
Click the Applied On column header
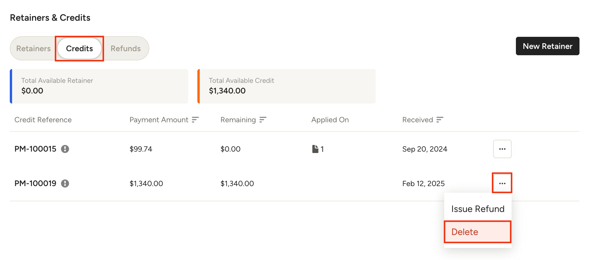tap(330, 120)
